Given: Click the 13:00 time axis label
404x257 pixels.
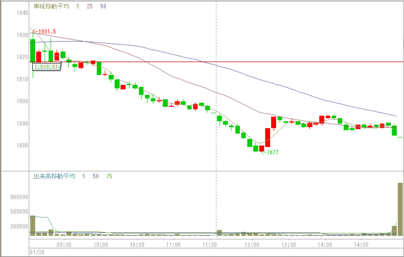Looking at the screenshot, I should 252,245.
